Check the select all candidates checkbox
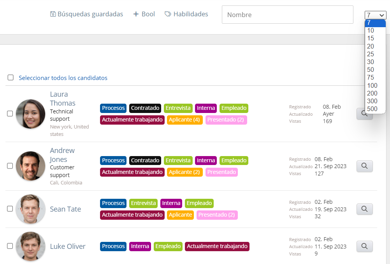The image size is (390, 264). click(11, 78)
